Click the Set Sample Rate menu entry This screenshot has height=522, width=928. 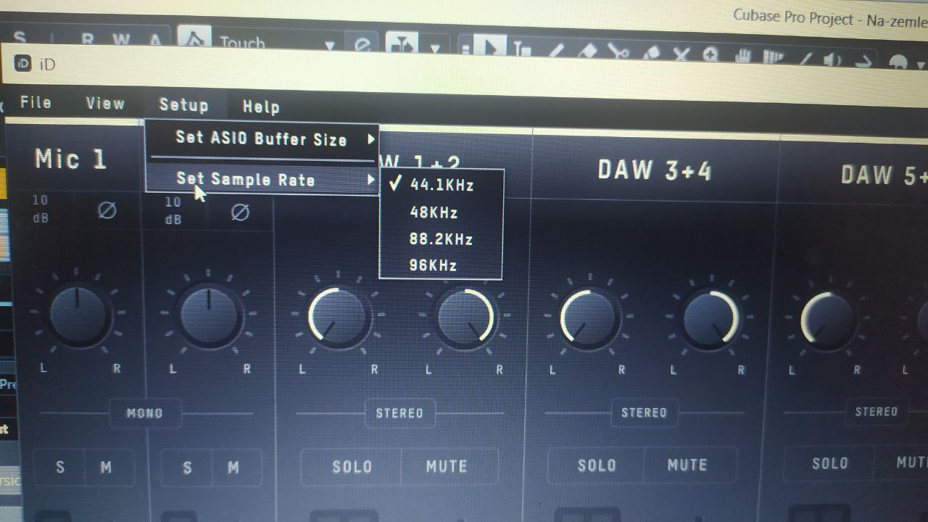click(262, 180)
